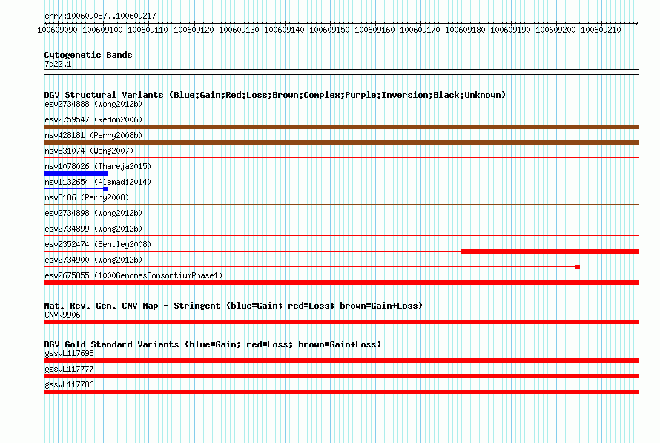660x443 pixels.
Task: Select ruler position 100609170
Action: [420, 30]
